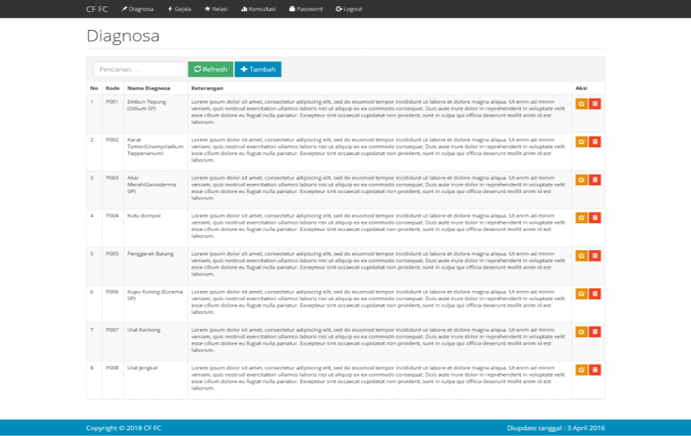Edit the Akar Merah diagnosis P003
691x436 pixels.
tap(581, 179)
